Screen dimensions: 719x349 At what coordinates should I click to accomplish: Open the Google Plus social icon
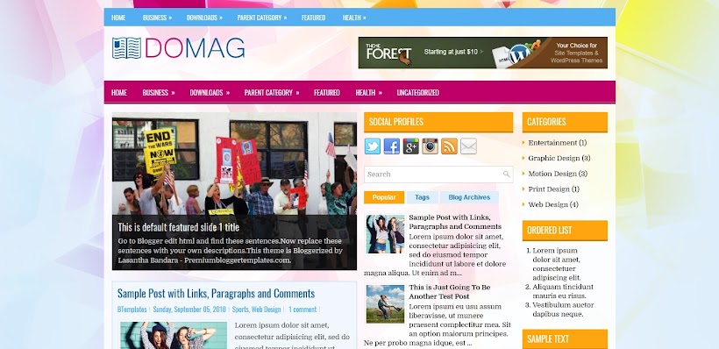[411, 146]
